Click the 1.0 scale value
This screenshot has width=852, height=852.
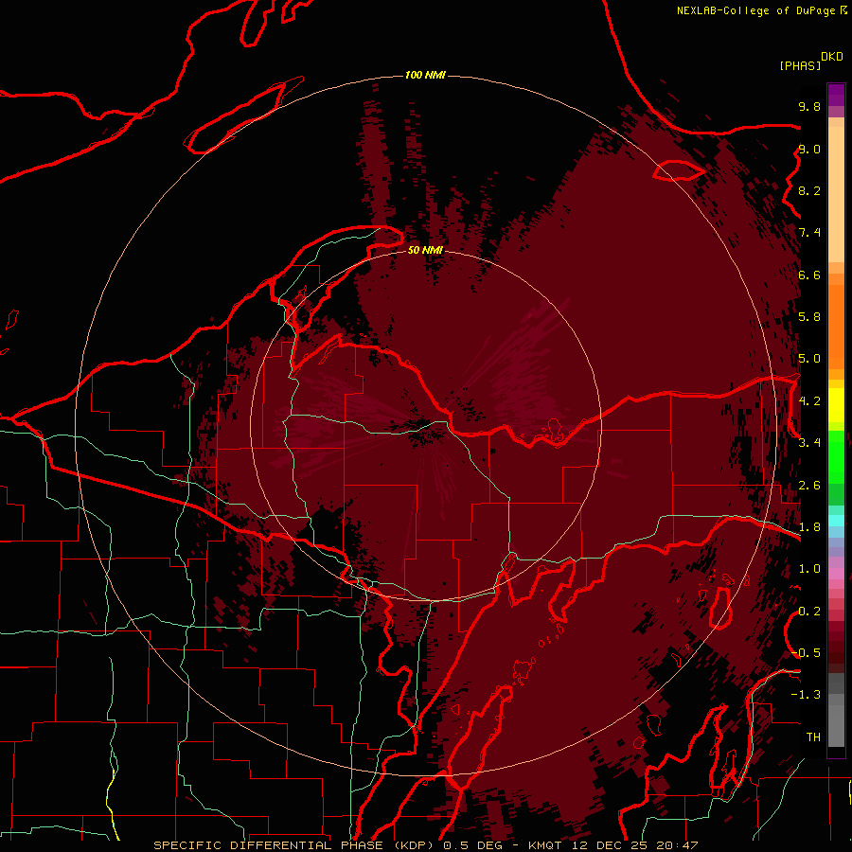pos(809,569)
